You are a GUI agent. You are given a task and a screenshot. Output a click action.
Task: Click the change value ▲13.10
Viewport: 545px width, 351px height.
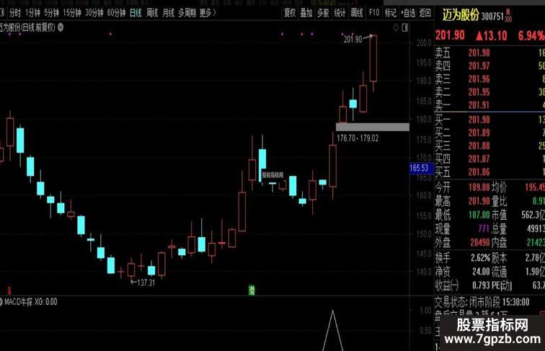pyautogui.click(x=492, y=35)
